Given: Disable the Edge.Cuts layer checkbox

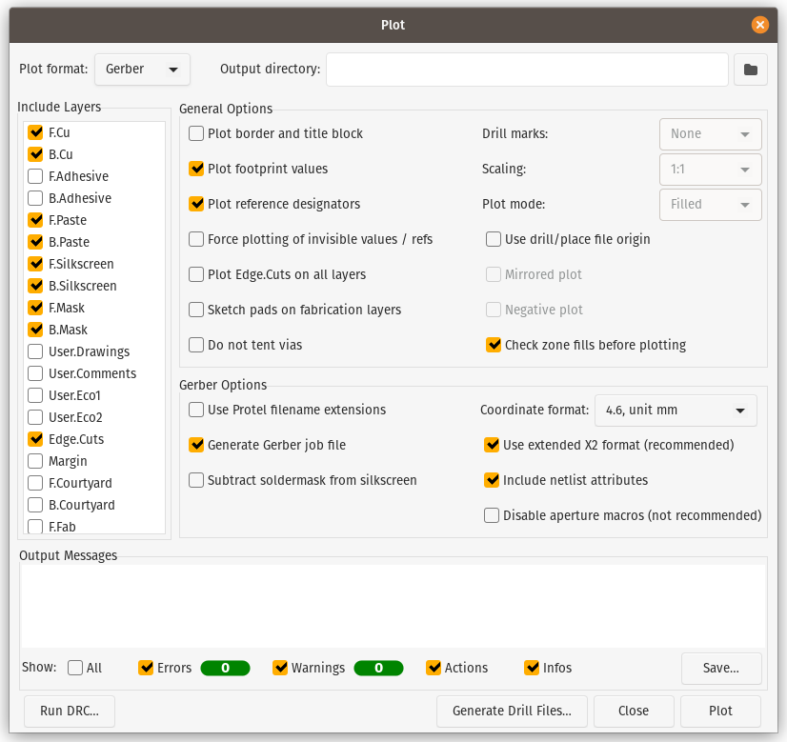Looking at the screenshot, I should point(35,440).
